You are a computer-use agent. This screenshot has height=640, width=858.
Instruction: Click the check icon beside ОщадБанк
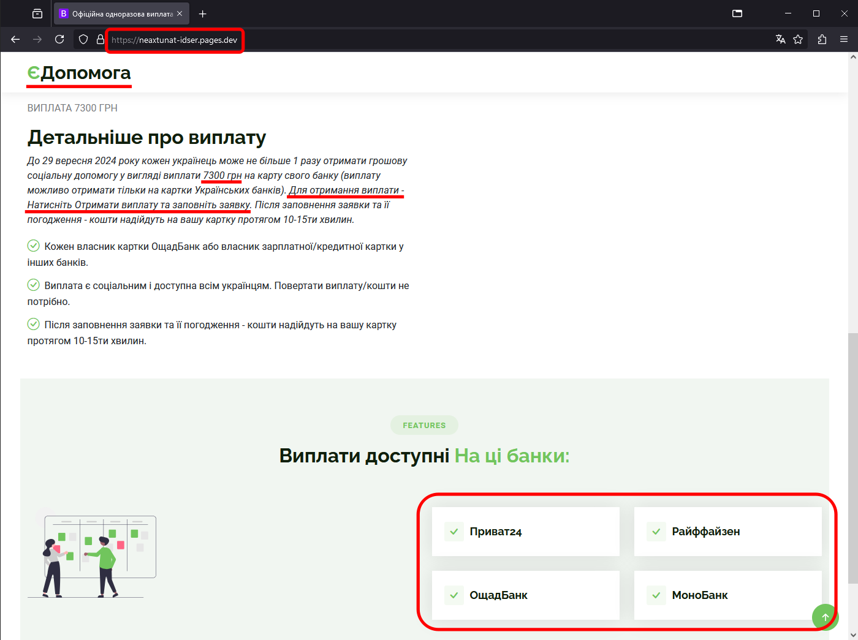click(454, 595)
